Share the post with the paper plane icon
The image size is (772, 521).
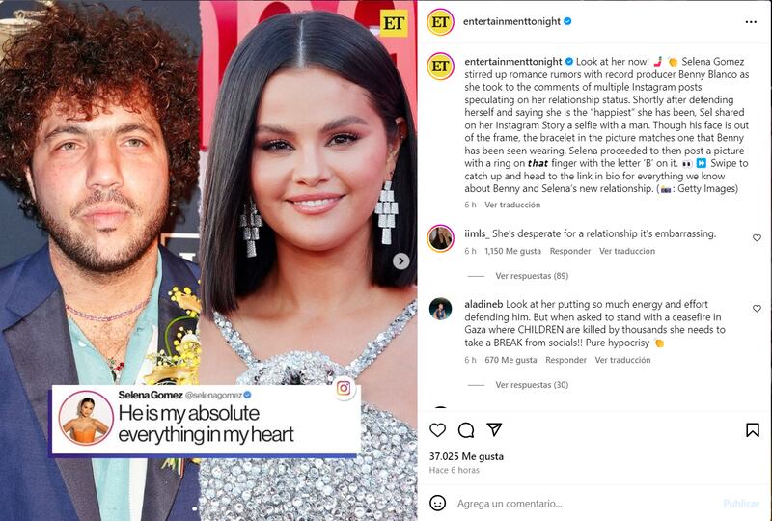tap(494, 429)
